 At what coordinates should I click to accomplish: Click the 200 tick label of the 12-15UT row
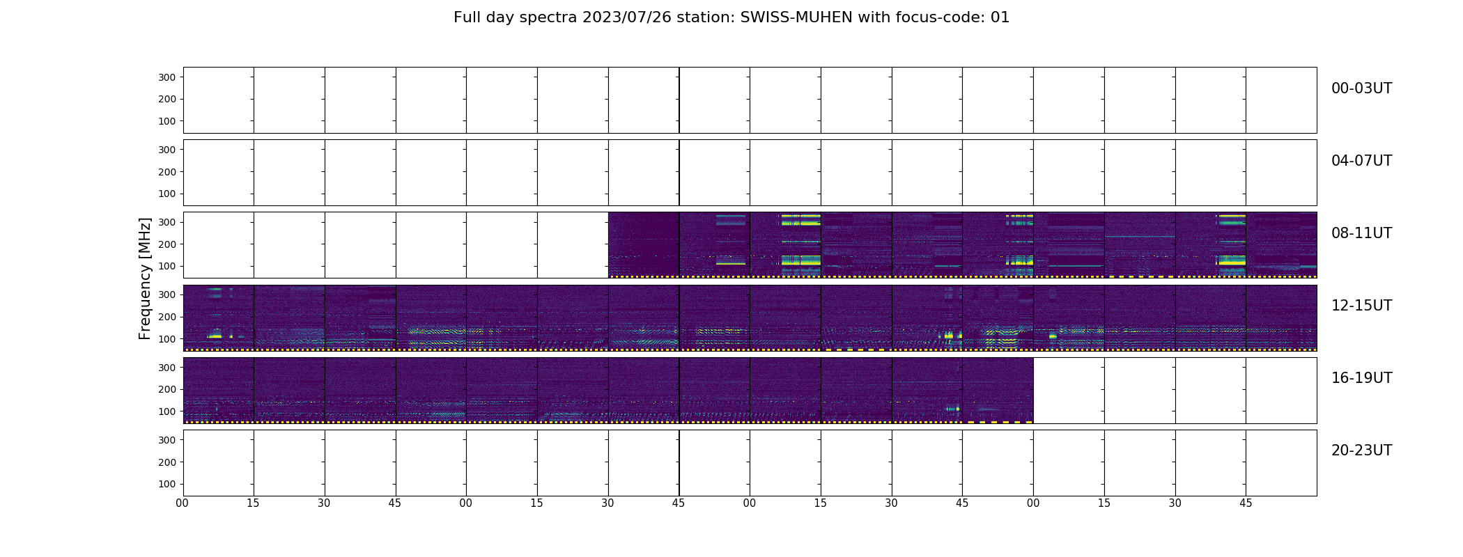[x=167, y=317]
